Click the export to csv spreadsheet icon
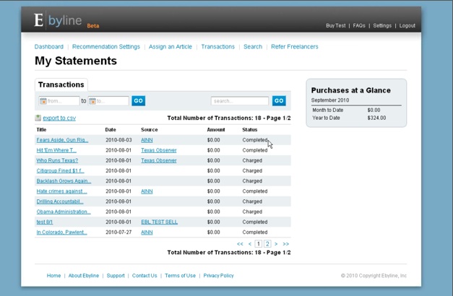 pos(38,118)
